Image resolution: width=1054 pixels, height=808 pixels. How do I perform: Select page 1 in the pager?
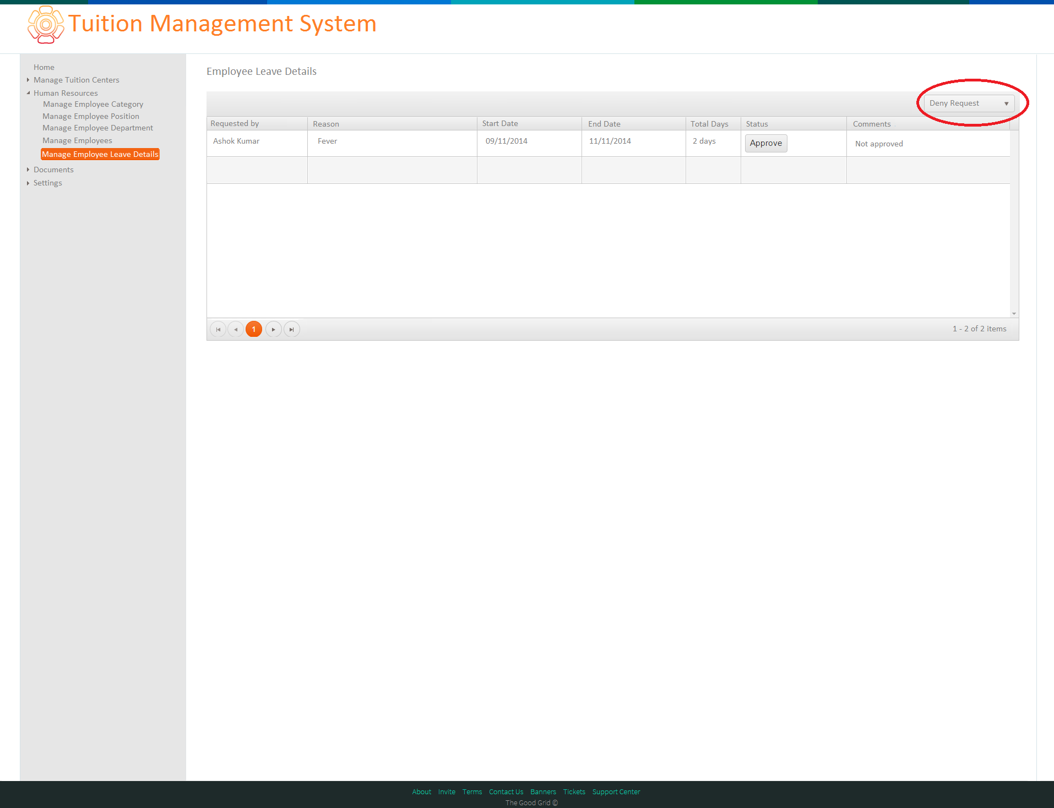click(x=254, y=329)
